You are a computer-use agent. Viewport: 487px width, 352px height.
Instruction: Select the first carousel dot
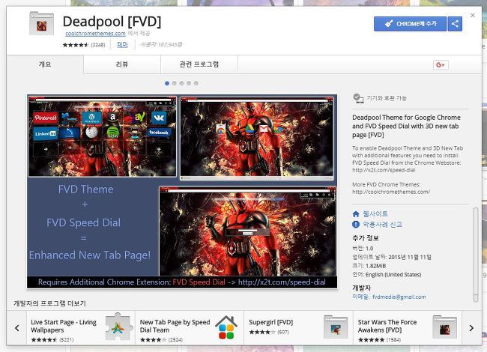pyautogui.click(x=167, y=83)
